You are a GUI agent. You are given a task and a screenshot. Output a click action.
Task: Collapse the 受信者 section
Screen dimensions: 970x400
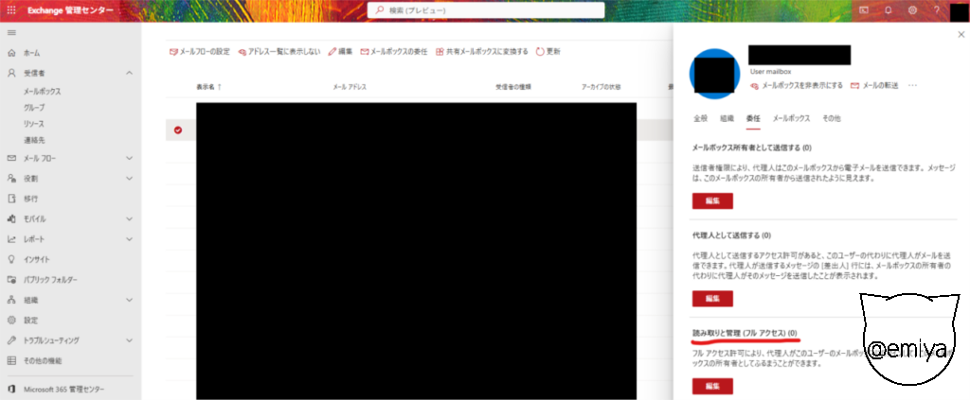[x=129, y=73]
